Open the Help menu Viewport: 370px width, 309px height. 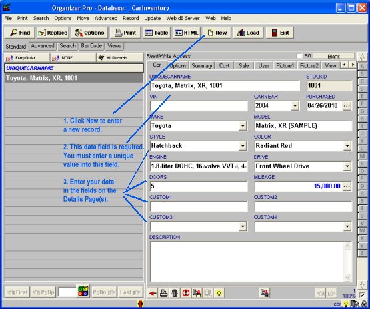click(226, 18)
